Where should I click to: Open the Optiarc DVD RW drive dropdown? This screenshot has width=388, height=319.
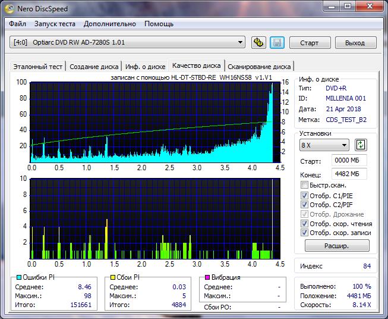point(128,42)
